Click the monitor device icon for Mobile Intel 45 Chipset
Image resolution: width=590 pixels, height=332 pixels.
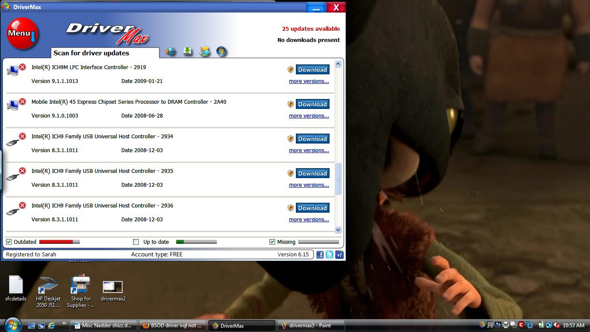pos(14,105)
